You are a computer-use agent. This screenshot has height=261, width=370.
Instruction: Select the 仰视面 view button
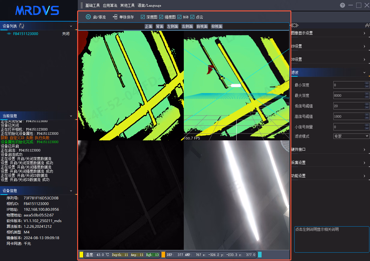[x=217, y=26]
